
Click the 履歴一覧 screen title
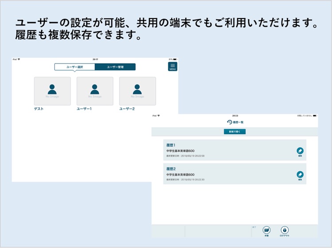pyautogui.click(x=238, y=122)
